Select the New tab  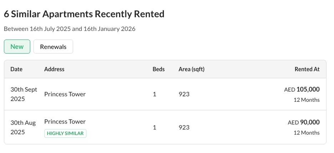coord(17,47)
